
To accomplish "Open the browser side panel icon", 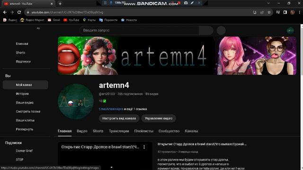I will (x=285, y=12).
